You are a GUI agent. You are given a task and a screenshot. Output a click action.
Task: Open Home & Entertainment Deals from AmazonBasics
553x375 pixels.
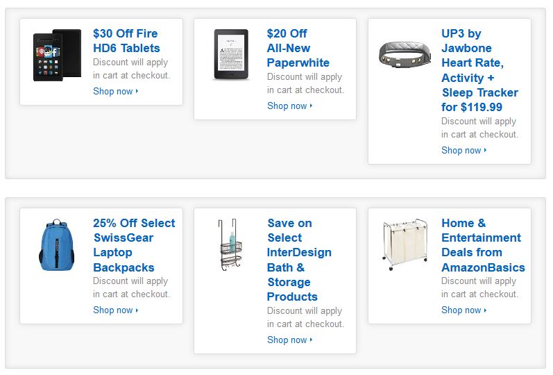pos(483,245)
